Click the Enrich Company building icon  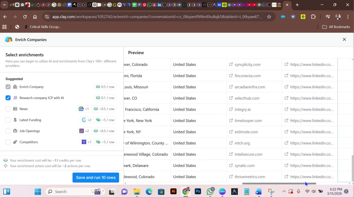(15, 87)
